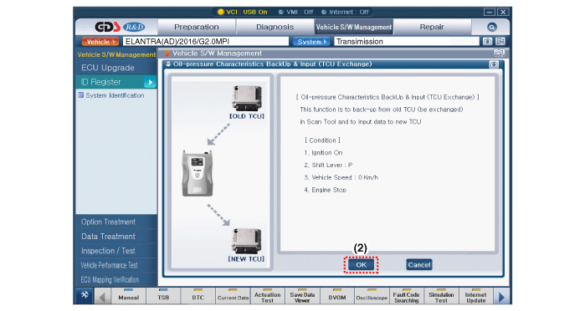Open the Oscilloscope toolbar item
The width and height of the screenshot is (585, 311).
372,297
